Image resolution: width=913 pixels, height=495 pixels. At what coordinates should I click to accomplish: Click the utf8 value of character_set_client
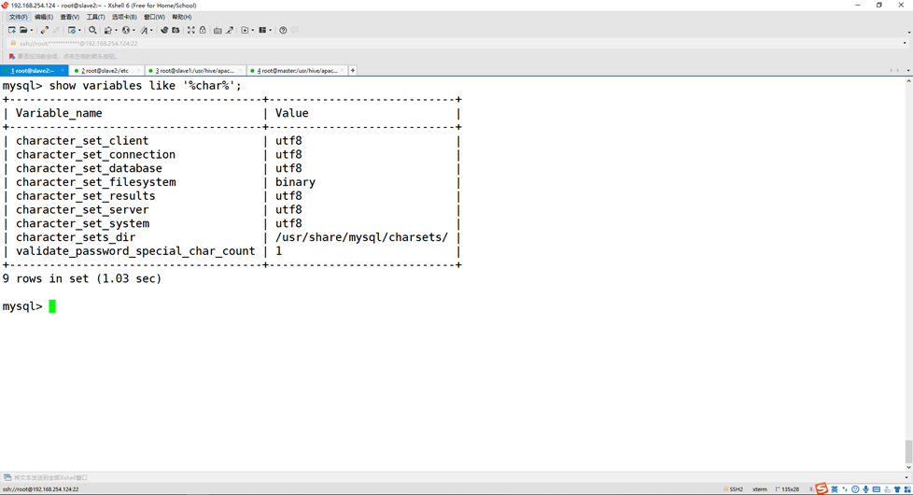[288, 141]
